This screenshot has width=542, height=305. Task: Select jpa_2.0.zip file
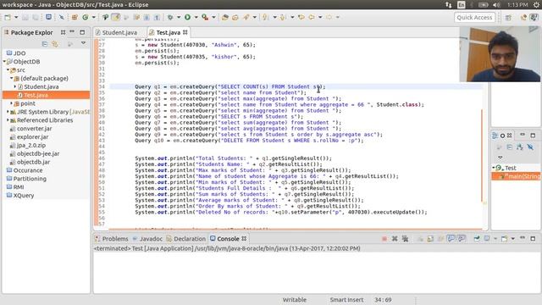click(28, 145)
